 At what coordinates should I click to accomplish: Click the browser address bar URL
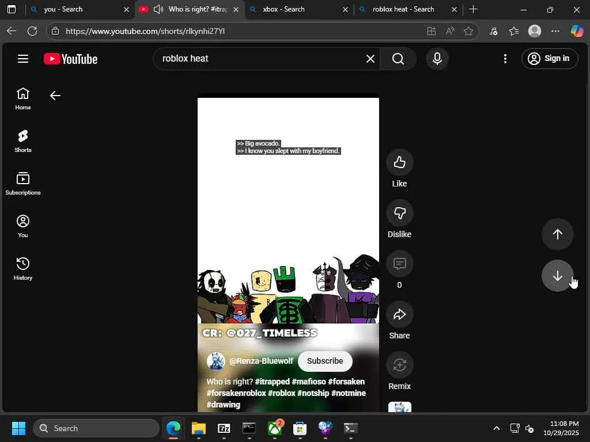pyautogui.click(x=145, y=31)
